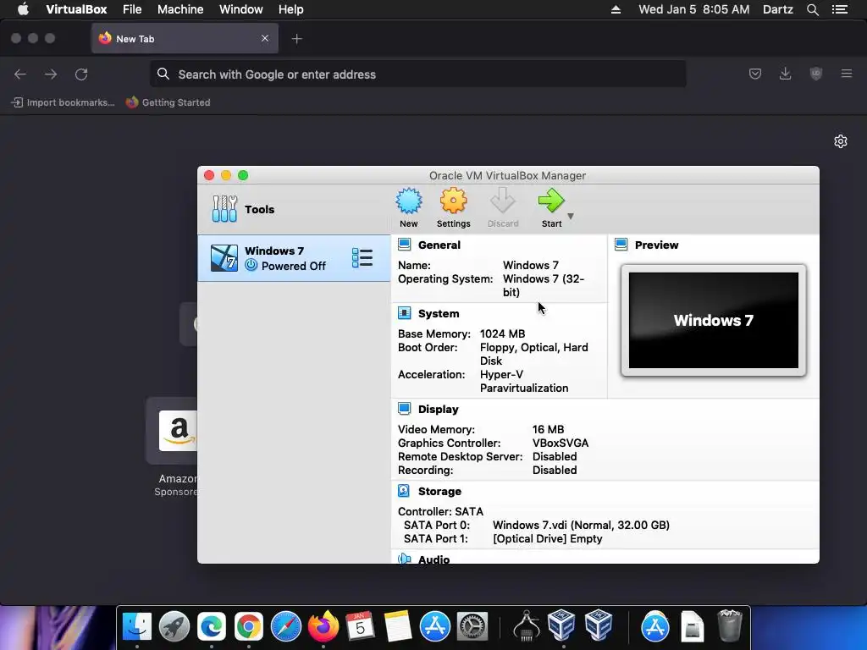Click the System section chip icon

click(x=404, y=313)
